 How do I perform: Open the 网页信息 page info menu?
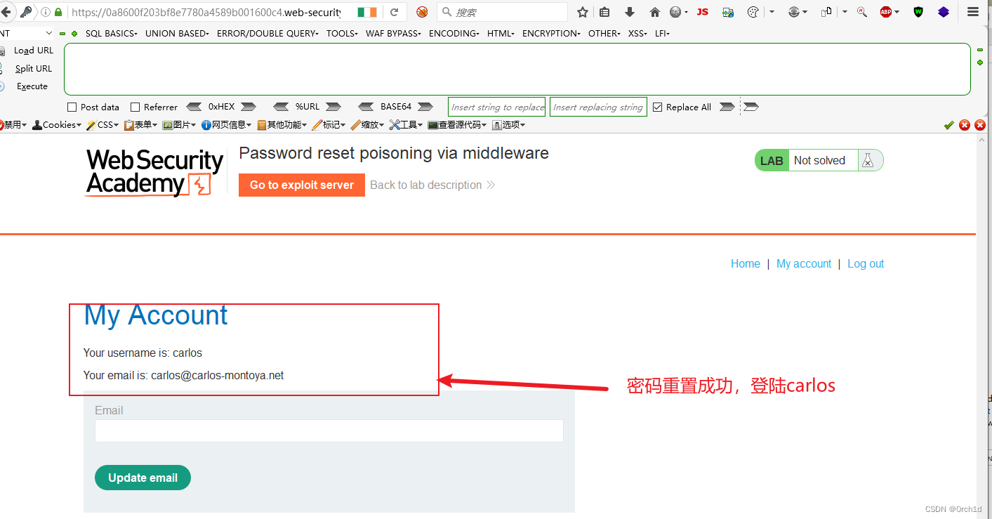[x=227, y=125]
